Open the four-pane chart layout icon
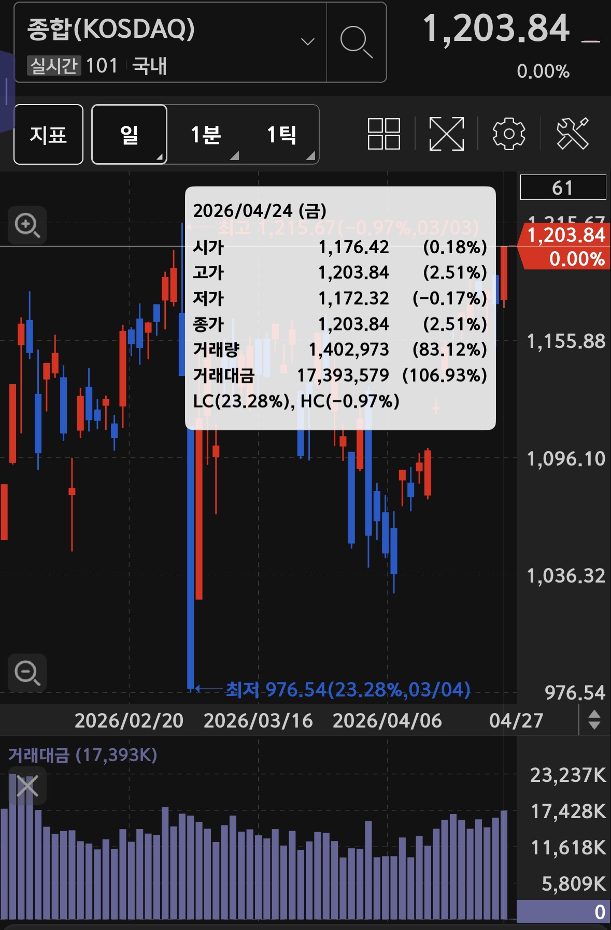This screenshot has width=611, height=930. coord(384,134)
